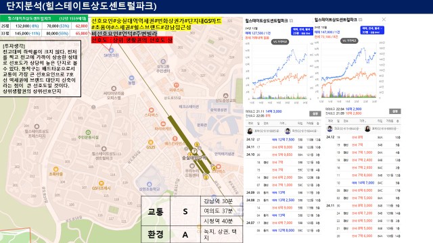Click the line 7 숭실대입구역 station badge
The height and width of the screenshot is (243, 433).
tap(194, 151)
